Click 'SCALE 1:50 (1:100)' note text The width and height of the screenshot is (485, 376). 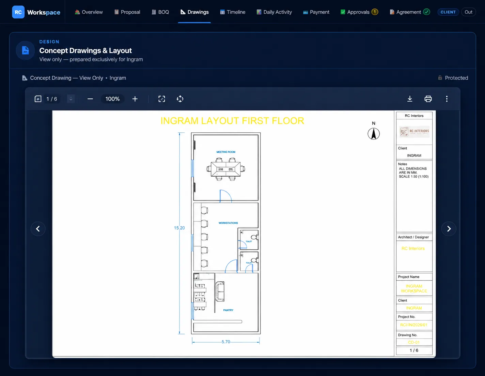(x=414, y=177)
